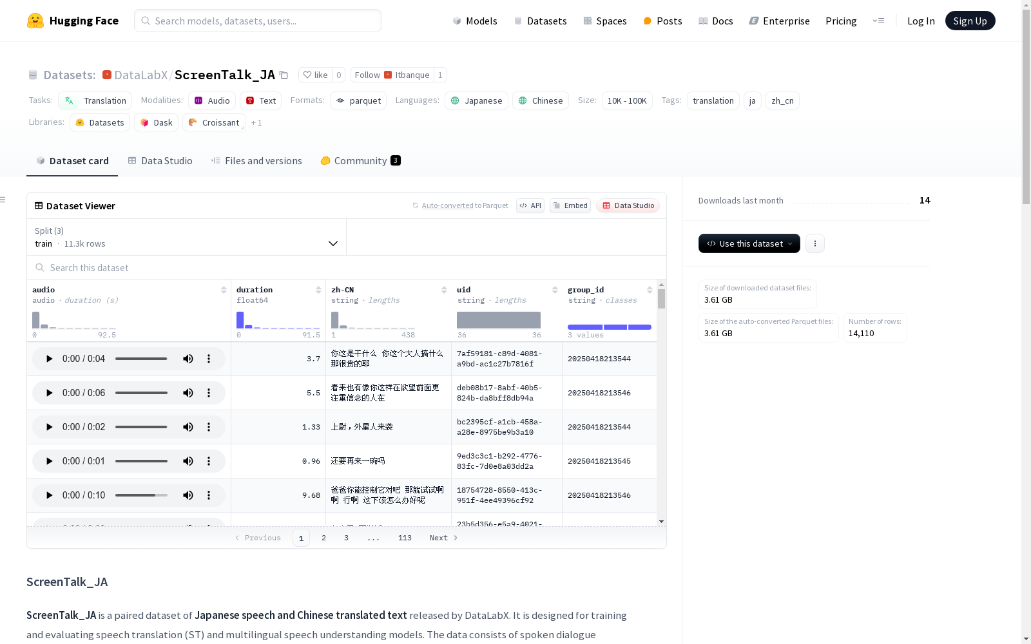Open Docs in the navbar
1031x644 pixels.
pyautogui.click(x=716, y=21)
